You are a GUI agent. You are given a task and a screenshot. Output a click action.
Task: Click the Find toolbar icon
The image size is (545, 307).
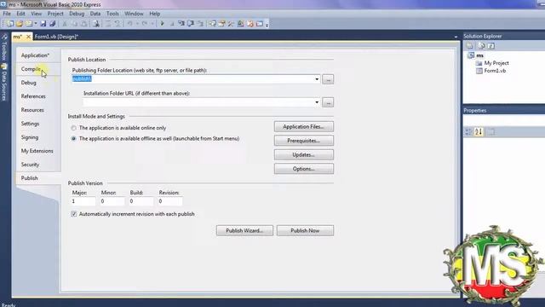coord(96,24)
